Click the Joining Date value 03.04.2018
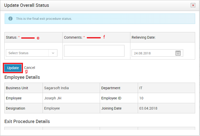This screenshot has height=136, width=200. (x=148, y=108)
